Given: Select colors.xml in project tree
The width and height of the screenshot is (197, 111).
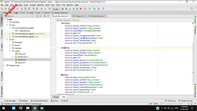Looking at the screenshot, I should (x=22, y=54).
